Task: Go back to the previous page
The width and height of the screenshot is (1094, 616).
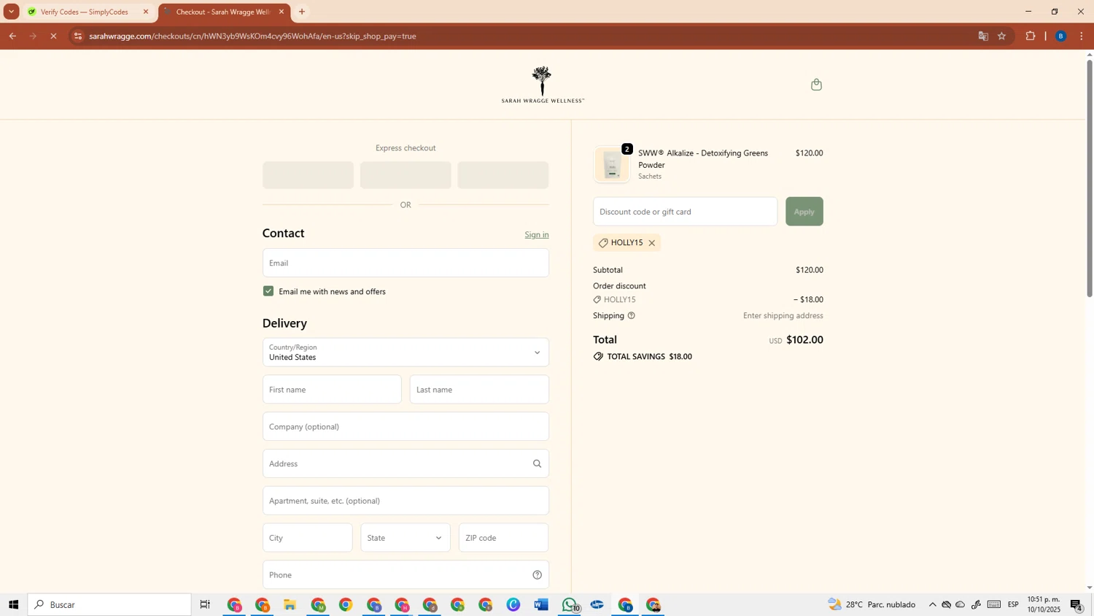Action: [12, 36]
